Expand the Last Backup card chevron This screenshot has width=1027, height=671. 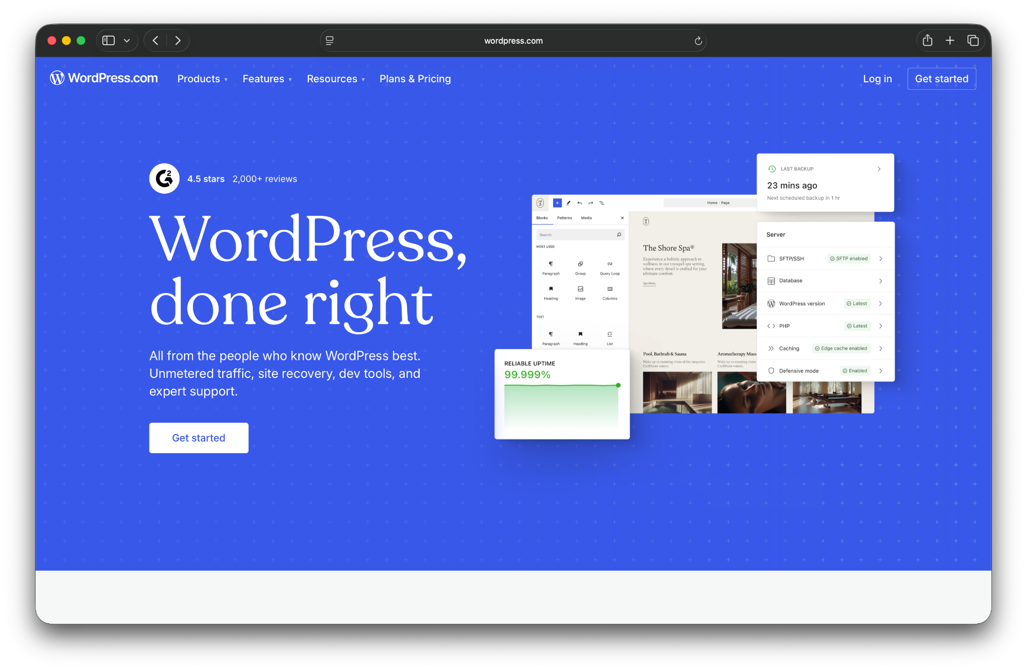[x=879, y=169]
